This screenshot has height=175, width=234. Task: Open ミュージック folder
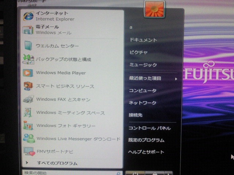[143, 65]
